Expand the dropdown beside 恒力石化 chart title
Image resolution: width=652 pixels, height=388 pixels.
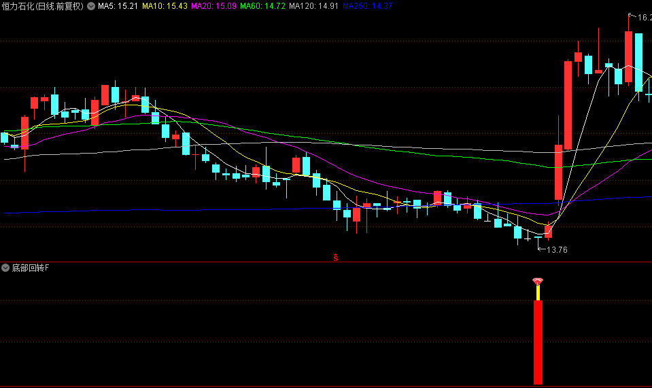(91, 6)
